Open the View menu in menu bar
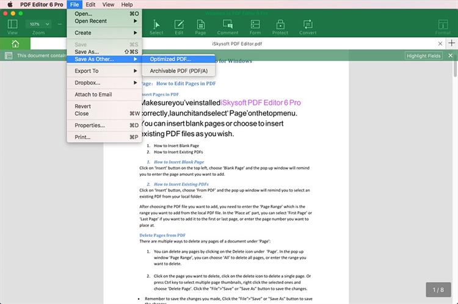This screenshot has height=304, width=458. coord(108,4)
